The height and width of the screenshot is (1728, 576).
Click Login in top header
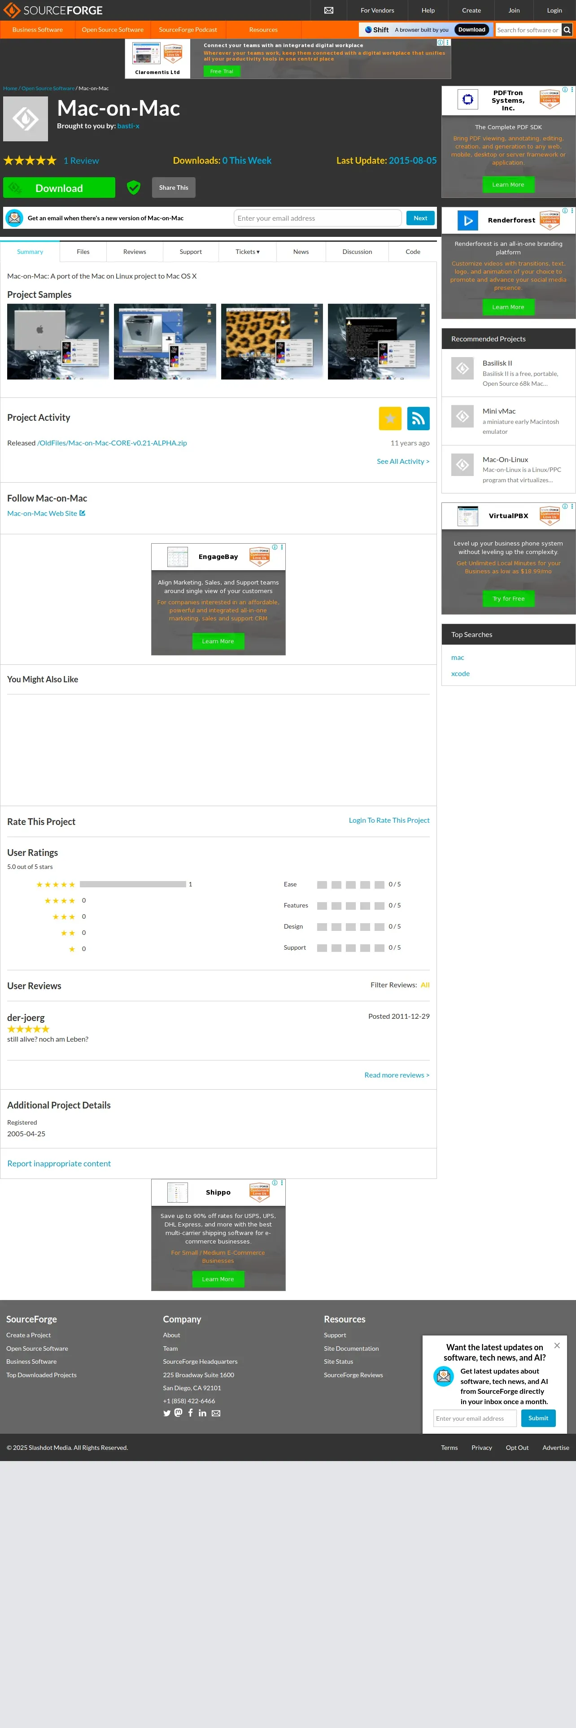pos(554,10)
